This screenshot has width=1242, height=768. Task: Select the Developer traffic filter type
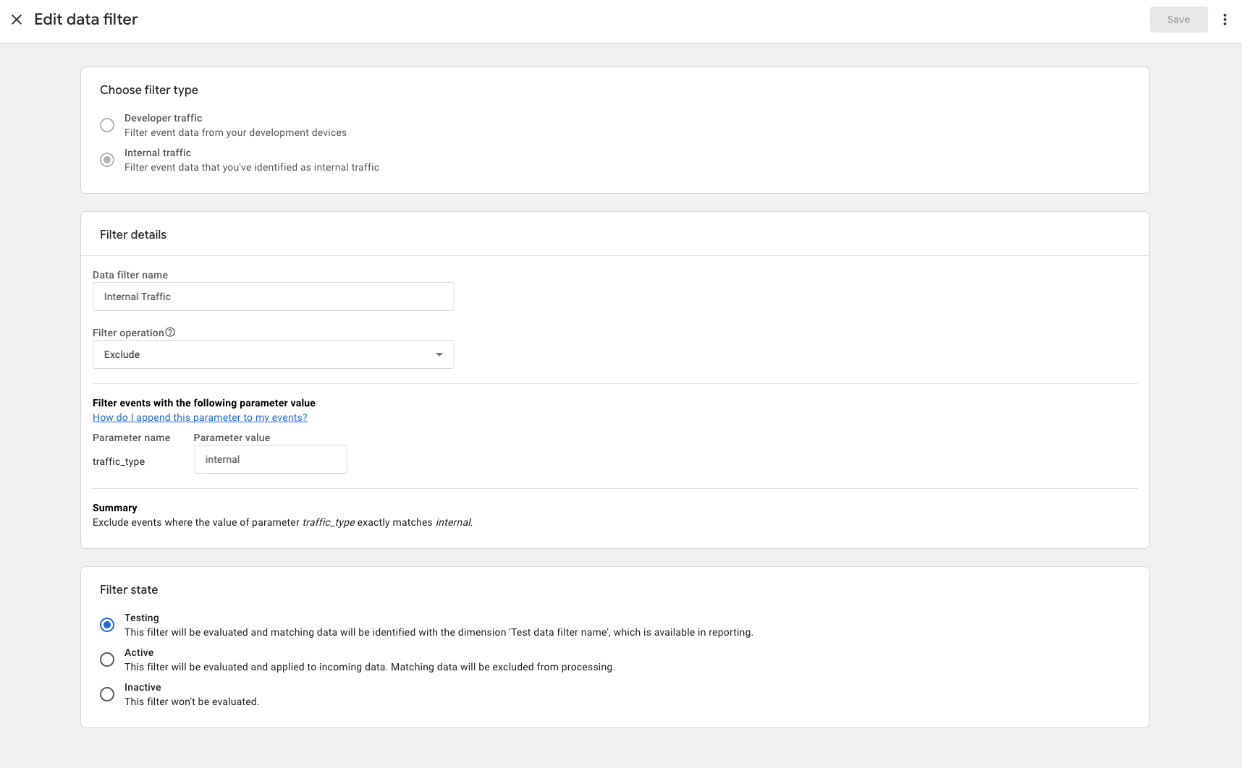click(107, 124)
